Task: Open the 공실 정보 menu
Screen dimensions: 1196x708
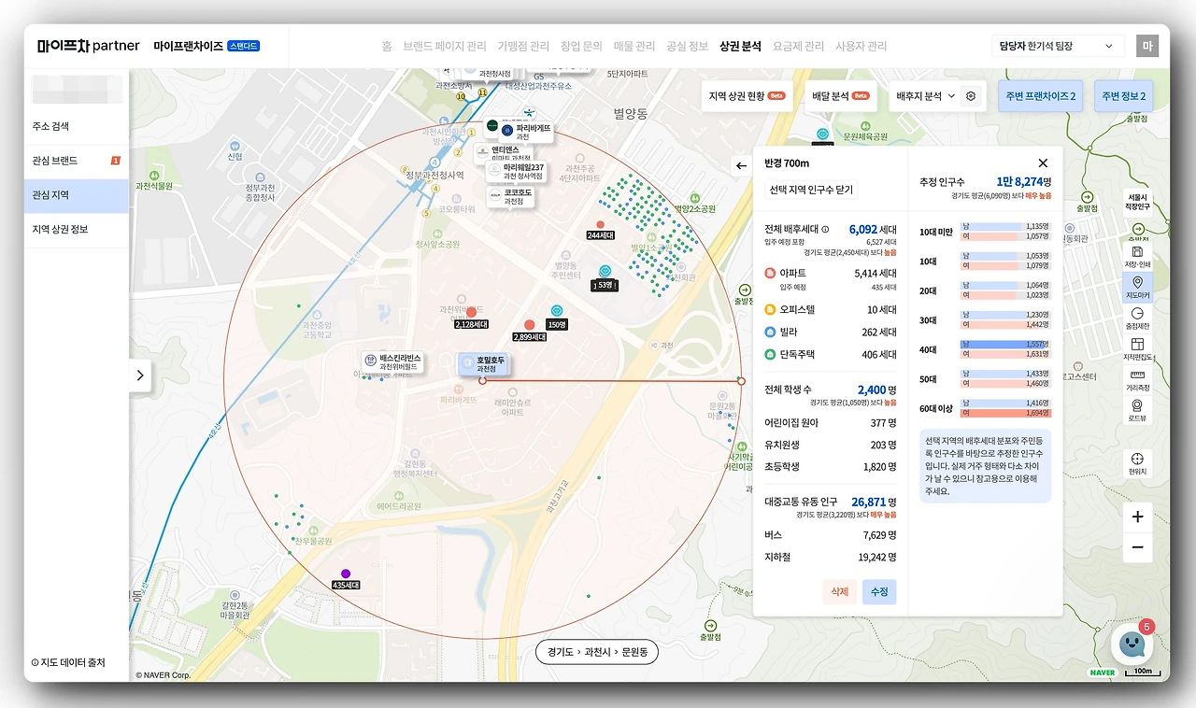Action: (x=688, y=46)
